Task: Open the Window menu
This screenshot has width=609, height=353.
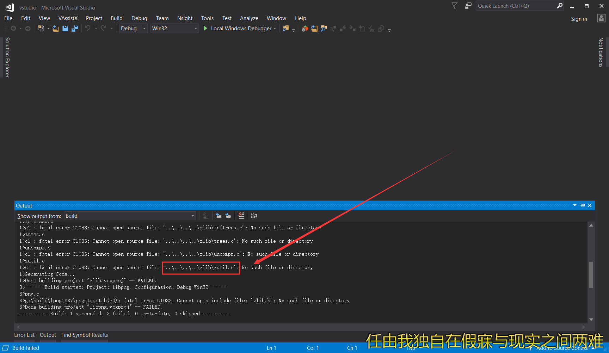Action: (x=276, y=18)
